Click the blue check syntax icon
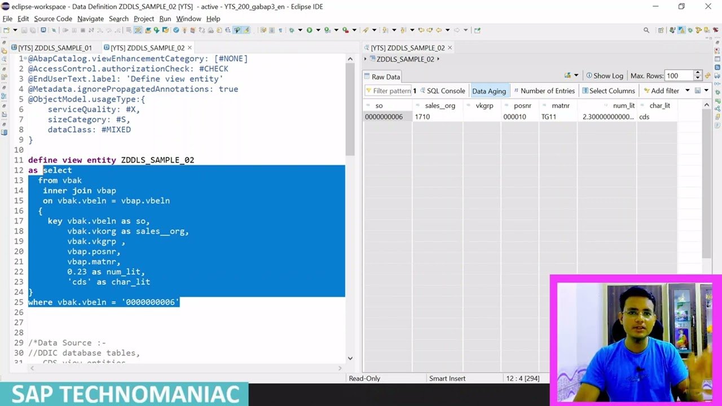The width and height of the screenshot is (722, 406). 176,30
